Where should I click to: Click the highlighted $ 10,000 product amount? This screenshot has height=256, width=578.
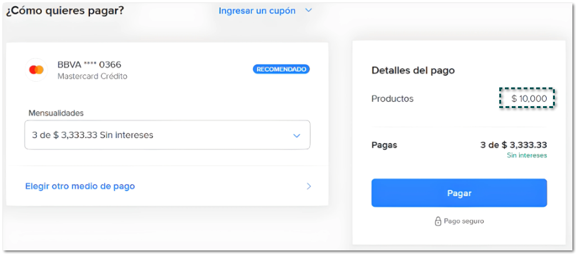click(x=529, y=99)
